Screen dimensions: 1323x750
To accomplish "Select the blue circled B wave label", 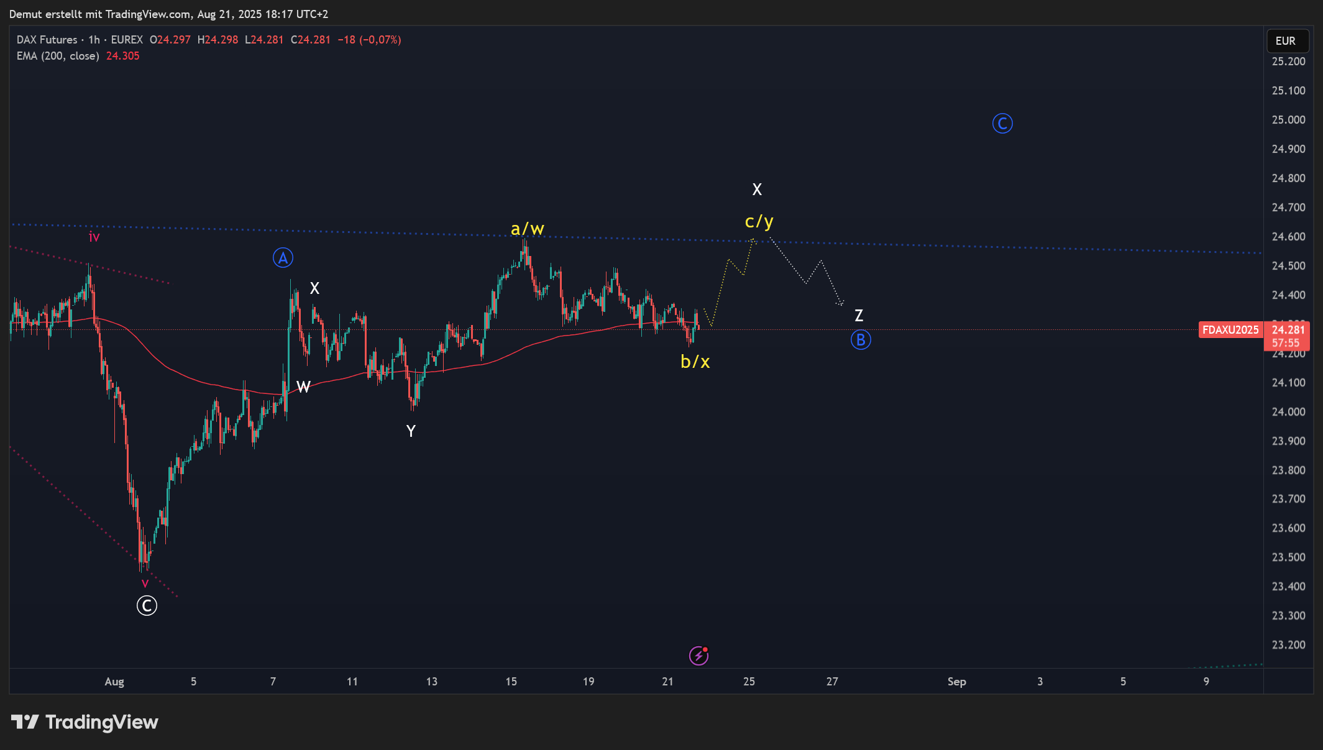I will coord(861,340).
